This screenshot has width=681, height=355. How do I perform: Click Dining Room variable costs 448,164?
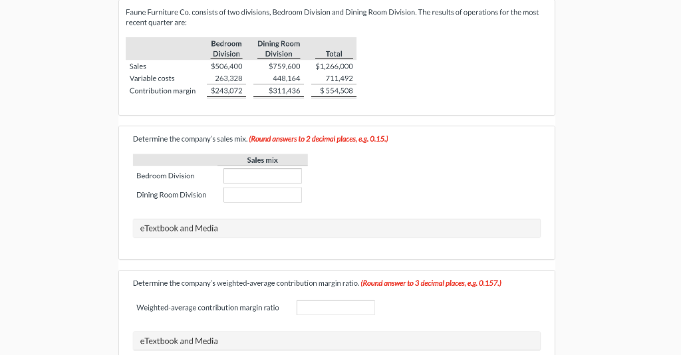(287, 78)
